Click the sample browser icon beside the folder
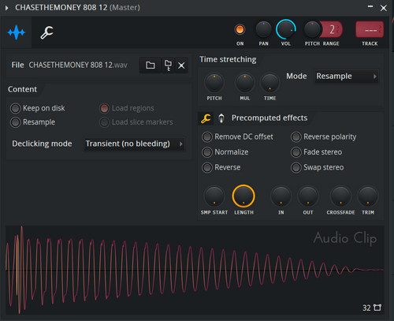 click(168, 65)
